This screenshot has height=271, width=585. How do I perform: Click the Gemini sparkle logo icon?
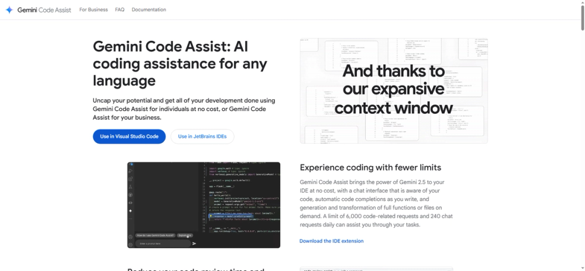coord(9,10)
